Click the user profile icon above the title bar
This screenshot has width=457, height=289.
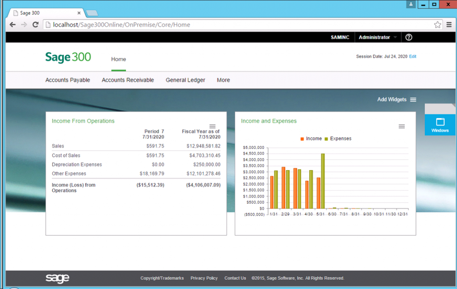click(410, 4)
